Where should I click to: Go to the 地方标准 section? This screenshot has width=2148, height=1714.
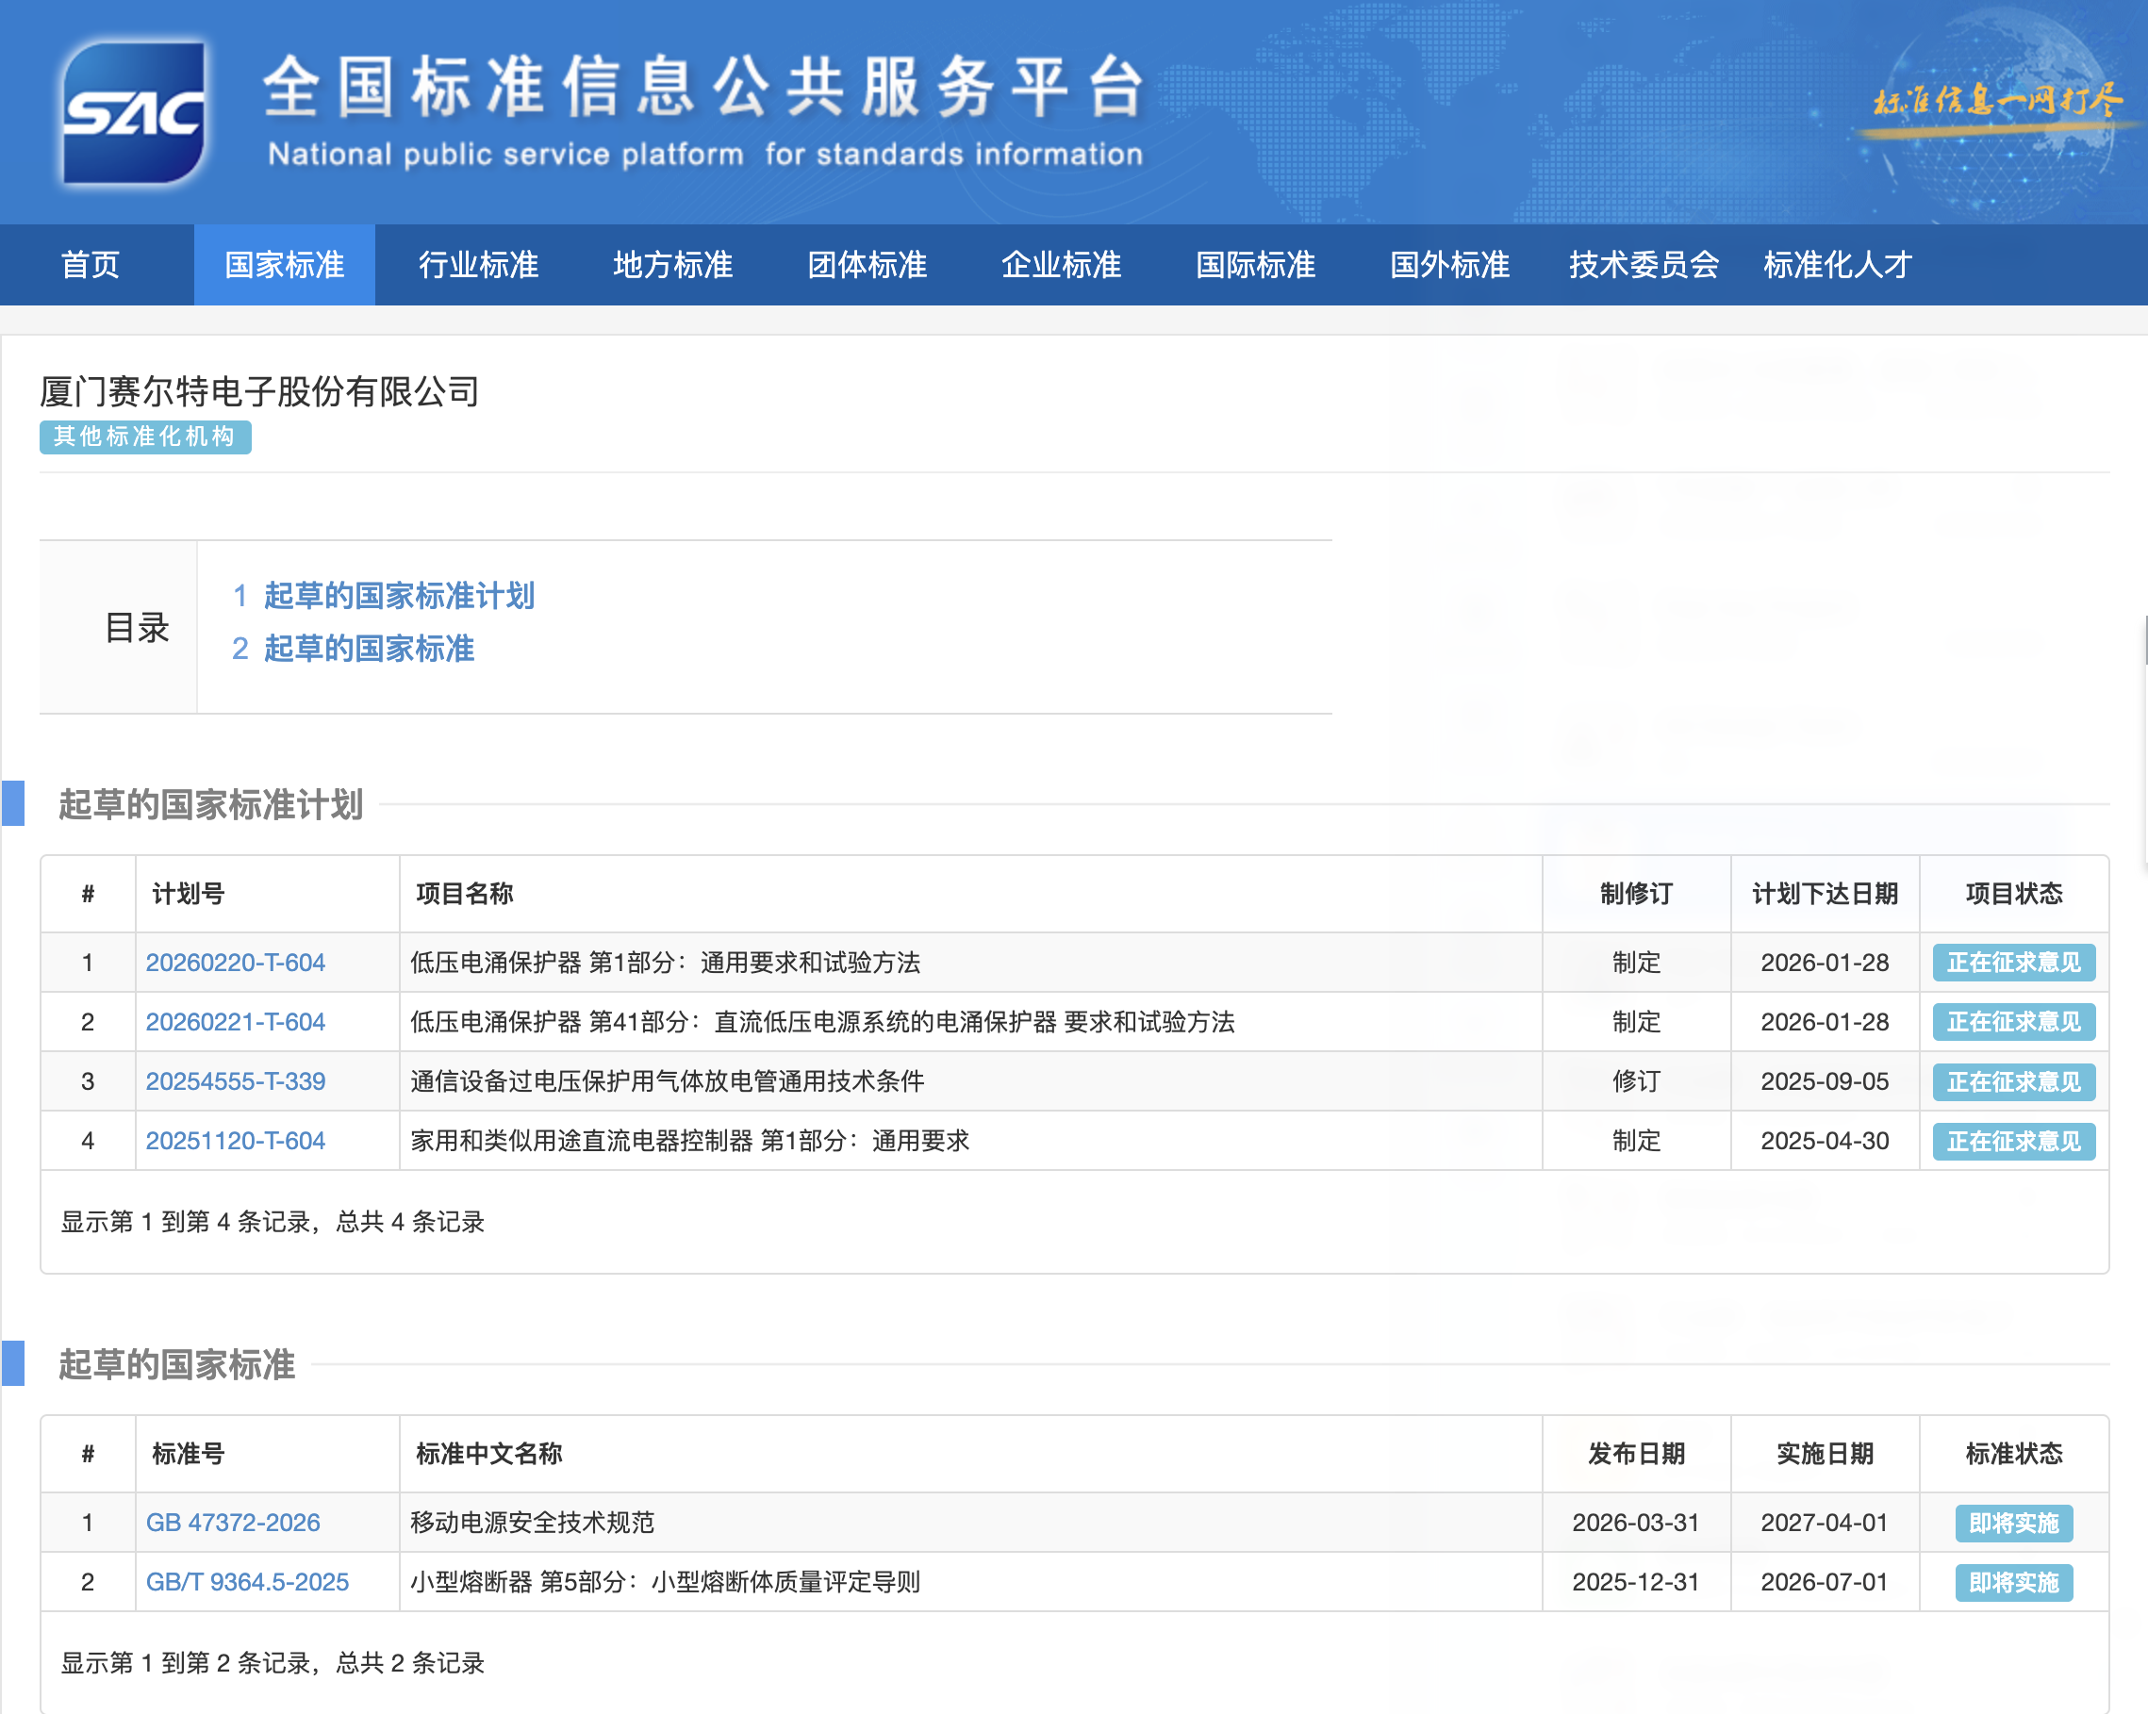[672, 265]
